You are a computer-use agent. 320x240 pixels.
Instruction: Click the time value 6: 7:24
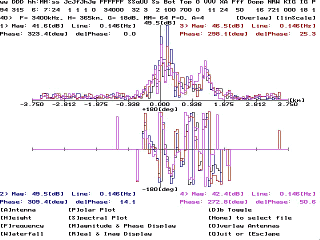[x=46, y=10]
